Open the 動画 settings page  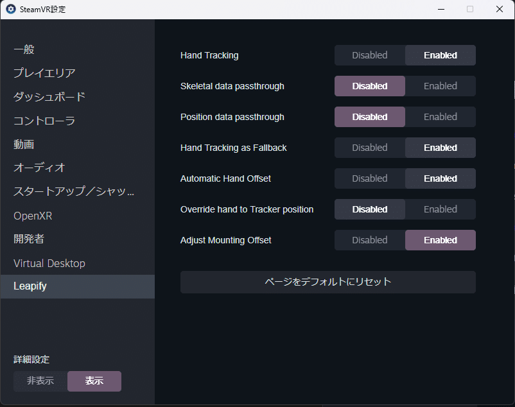pyautogui.click(x=78, y=144)
